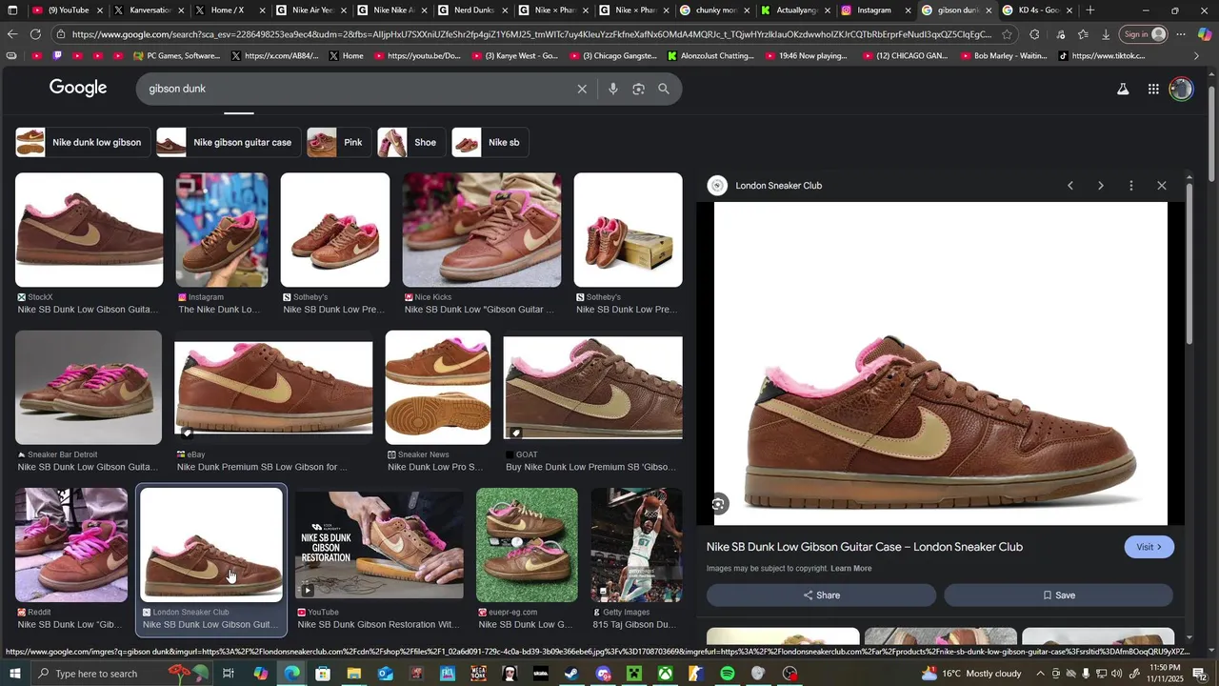
Task: Open Spotify from the taskbar
Action: pyautogui.click(x=728, y=674)
